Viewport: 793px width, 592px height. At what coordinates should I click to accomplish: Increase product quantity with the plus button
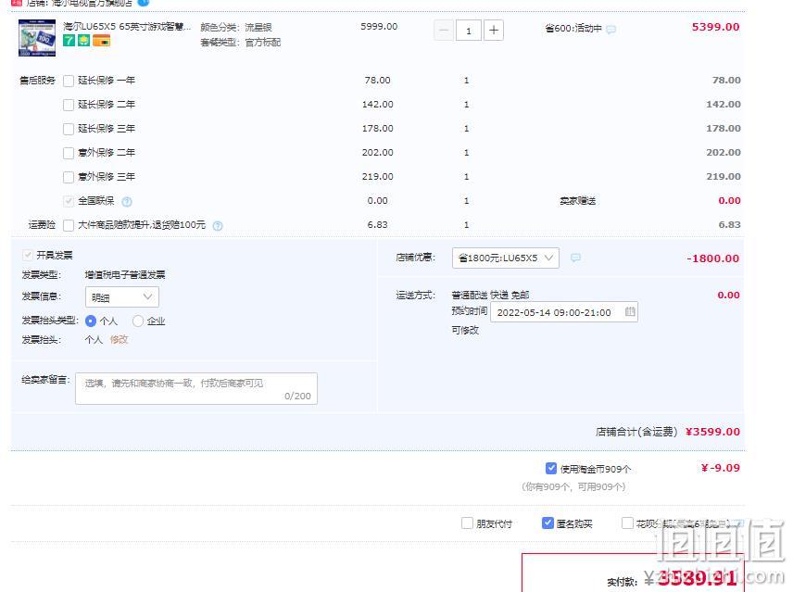point(494,31)
